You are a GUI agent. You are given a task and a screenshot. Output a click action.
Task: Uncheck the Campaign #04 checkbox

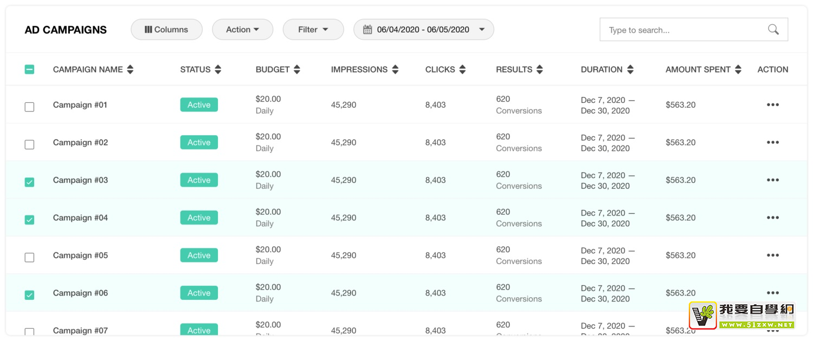coord(30,220)
